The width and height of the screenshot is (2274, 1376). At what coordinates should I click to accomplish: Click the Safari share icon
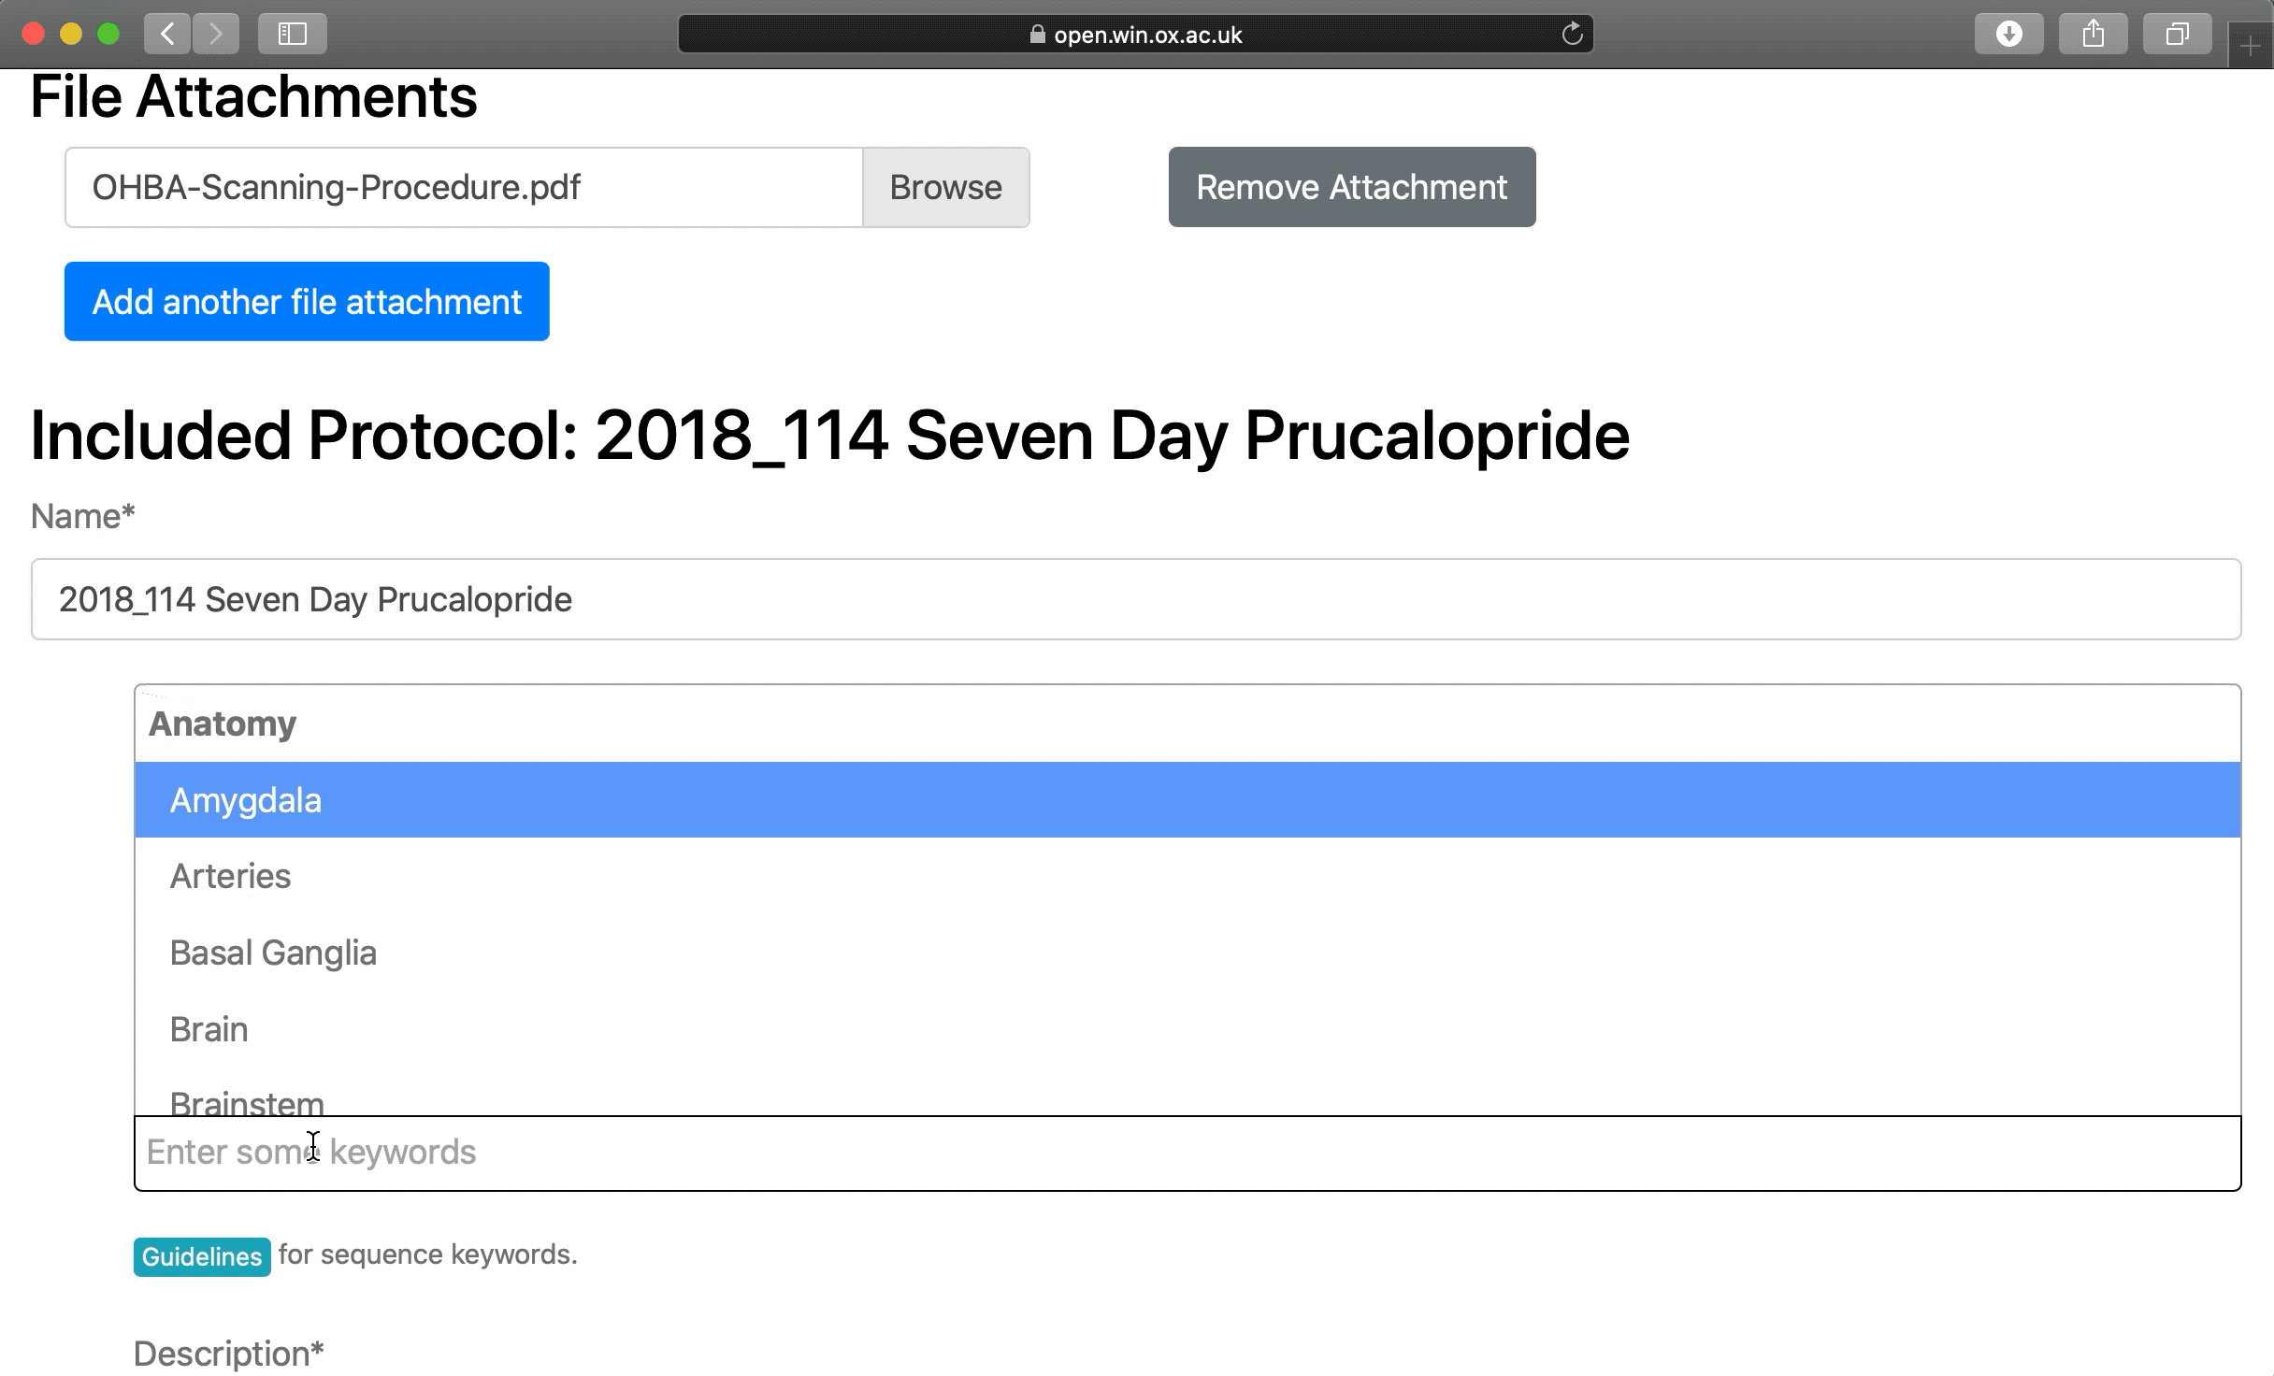click(2093, 35)
